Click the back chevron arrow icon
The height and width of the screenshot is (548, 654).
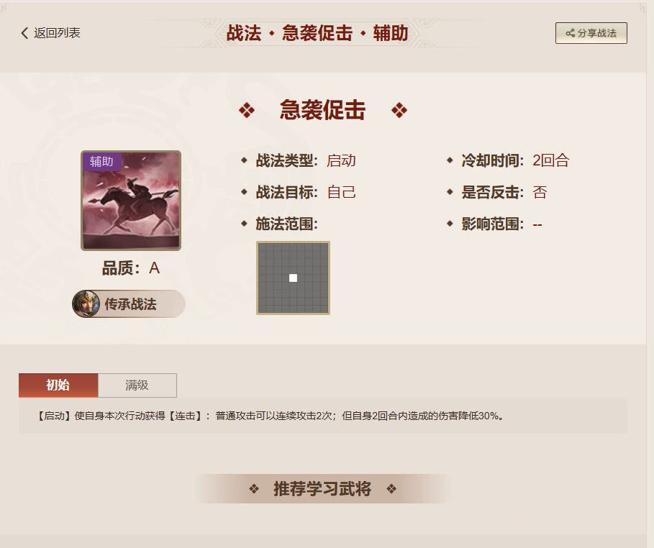24,33
